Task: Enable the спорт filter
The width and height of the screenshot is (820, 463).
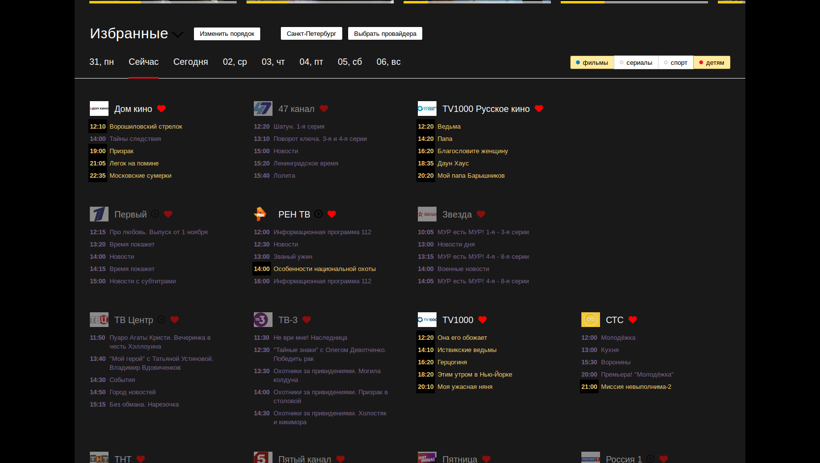Action: click(676, 62)
